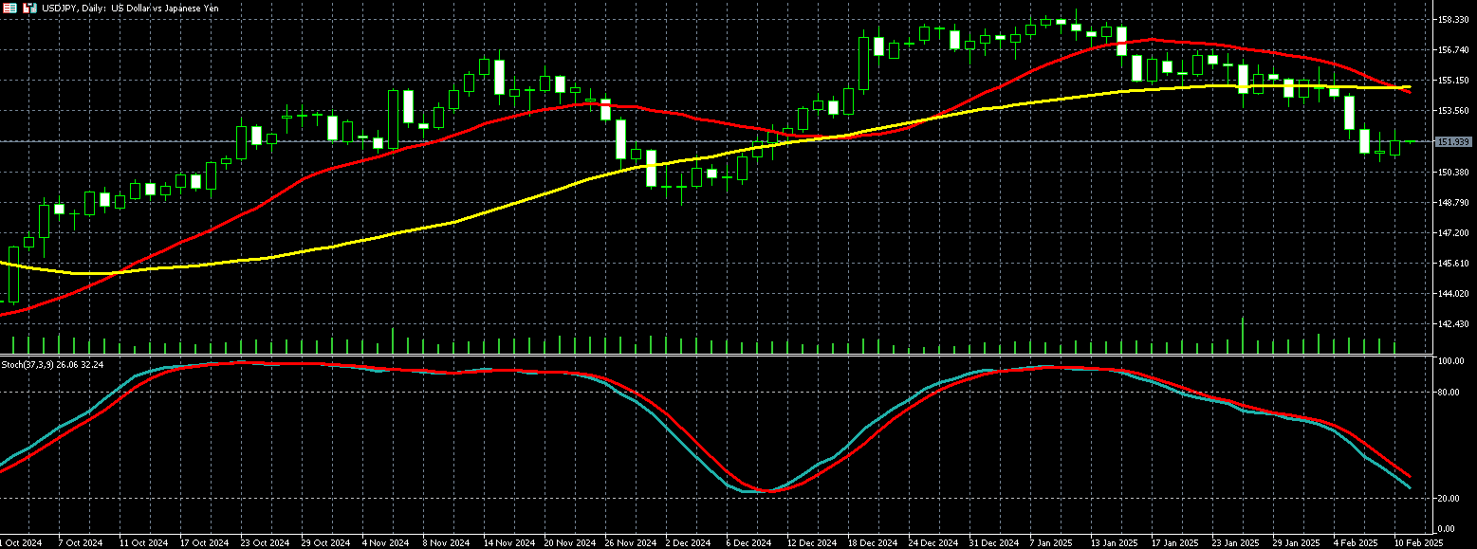The height and width of the screenshot is (549, 1477).
Task: Click the 7 Oct 2024 date label
Action: point(80,543)
